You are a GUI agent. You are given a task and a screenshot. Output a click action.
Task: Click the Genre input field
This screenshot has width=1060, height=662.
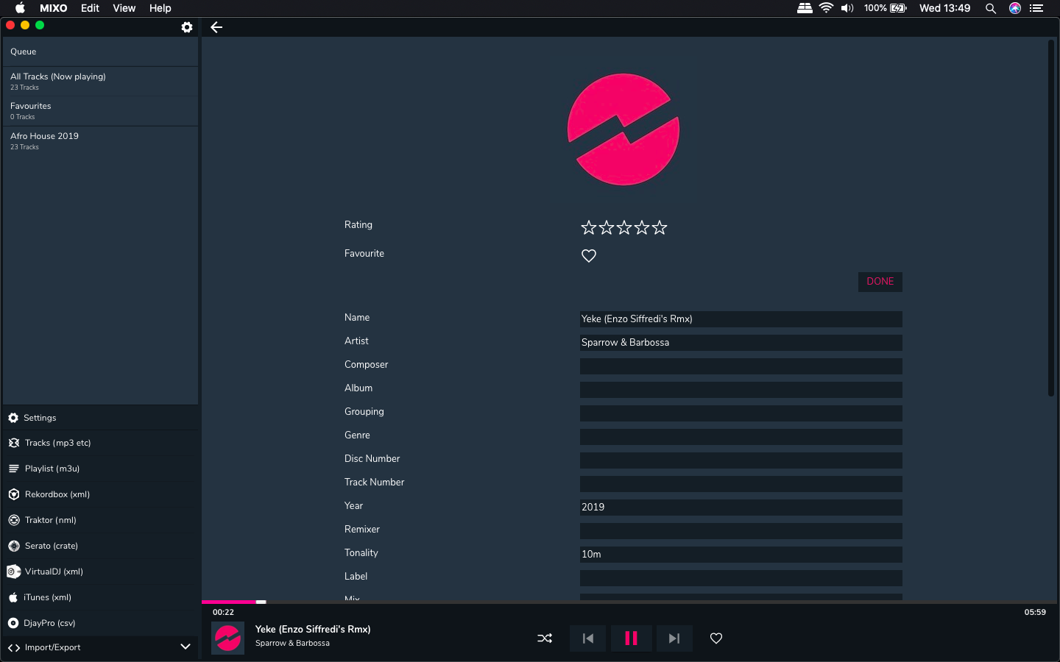point(741,437)
